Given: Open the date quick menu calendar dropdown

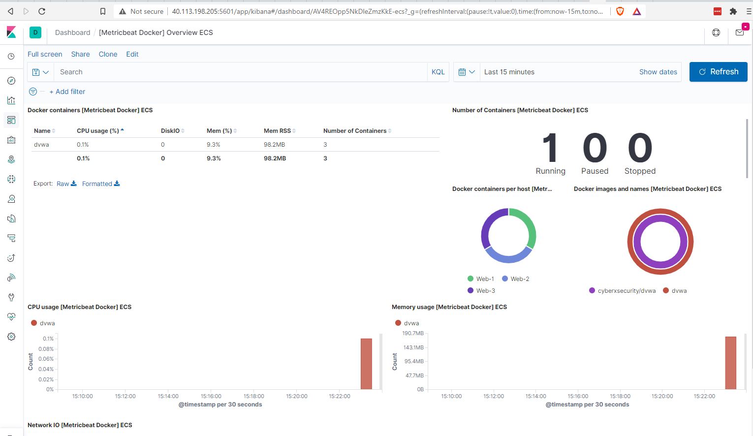Looking at the screenshot, I should point(467,72).
